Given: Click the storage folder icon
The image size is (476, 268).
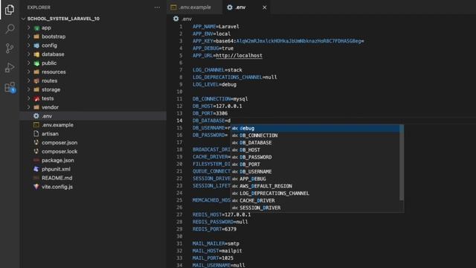Looking at the screenshot, I should (x=36, y=89).
